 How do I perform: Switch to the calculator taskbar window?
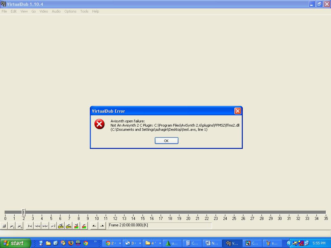tap(192, 243)
